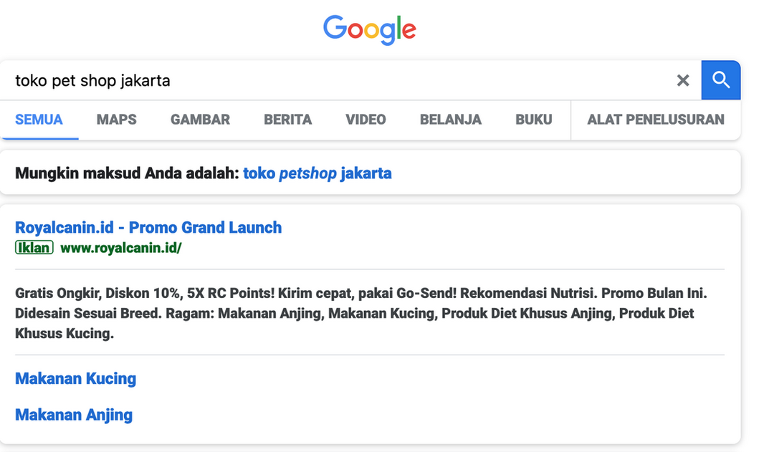Select the SEMUA tab
774x452 pixels.
coord(39,120)
